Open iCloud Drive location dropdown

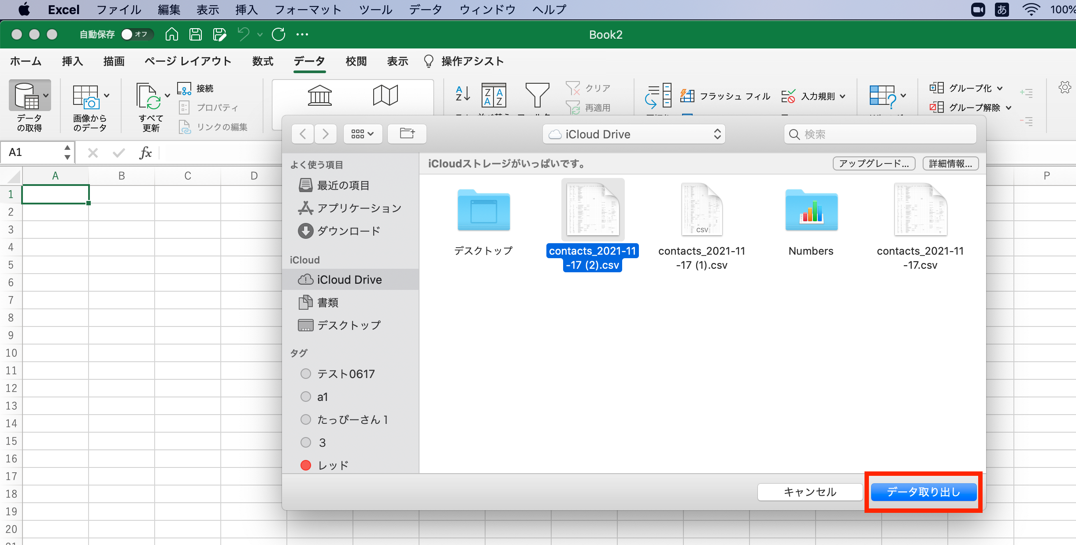pyautogui.click(x=634, y=134)
